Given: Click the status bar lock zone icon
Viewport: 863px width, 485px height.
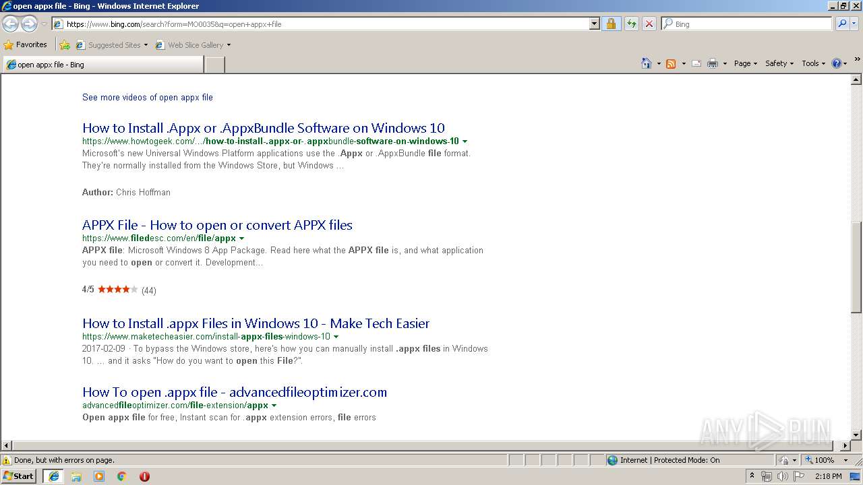Looking at the screenshot, I should click(784, 460).
